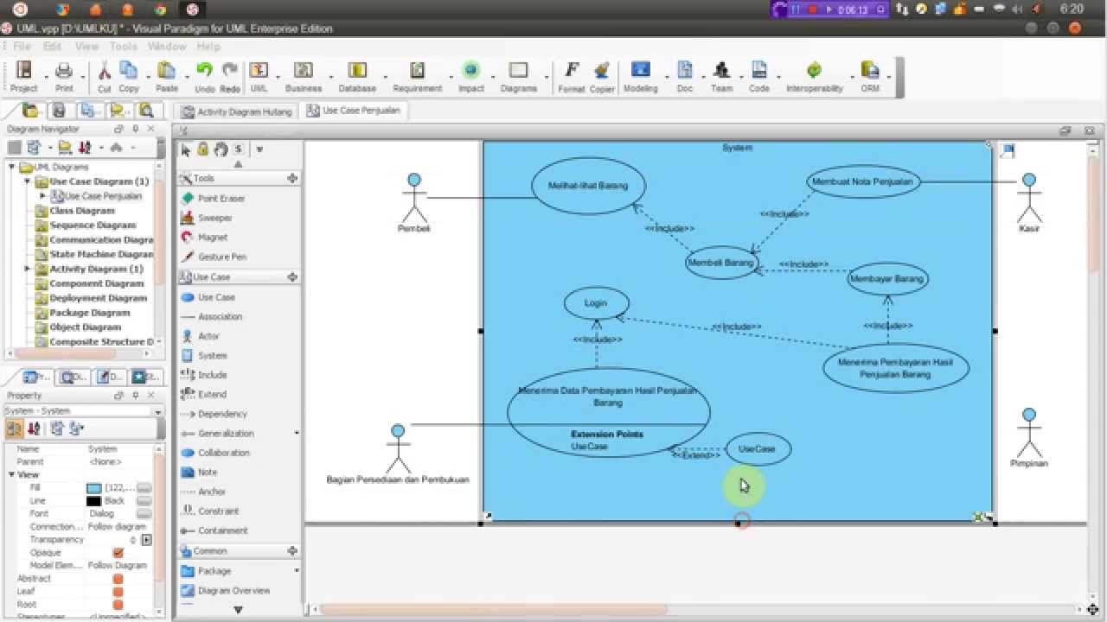Open the Generalization tool submenu arrow
Viewport: 1107px width, 622px height.
click(297, 433)
